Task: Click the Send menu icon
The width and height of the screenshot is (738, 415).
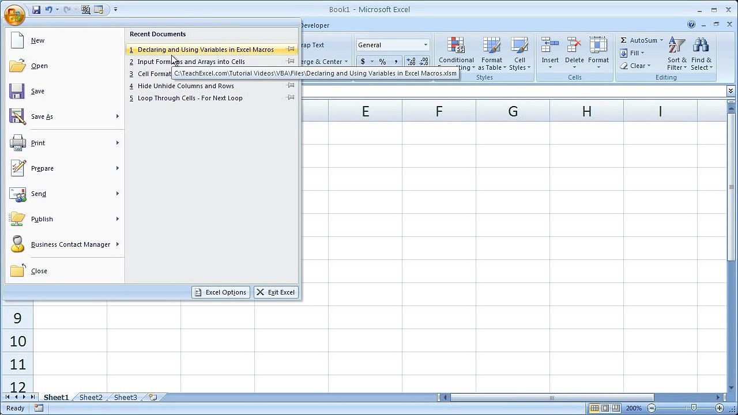Action: point(17,194)
